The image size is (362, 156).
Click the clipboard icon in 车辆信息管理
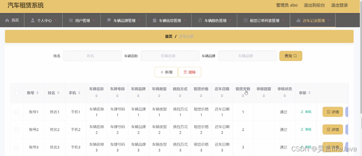155,20
